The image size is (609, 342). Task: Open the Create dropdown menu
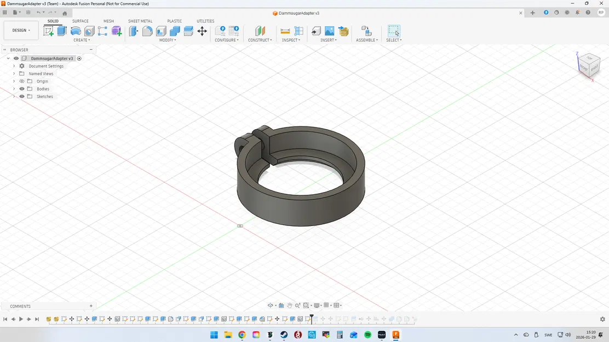click(81, 39)
